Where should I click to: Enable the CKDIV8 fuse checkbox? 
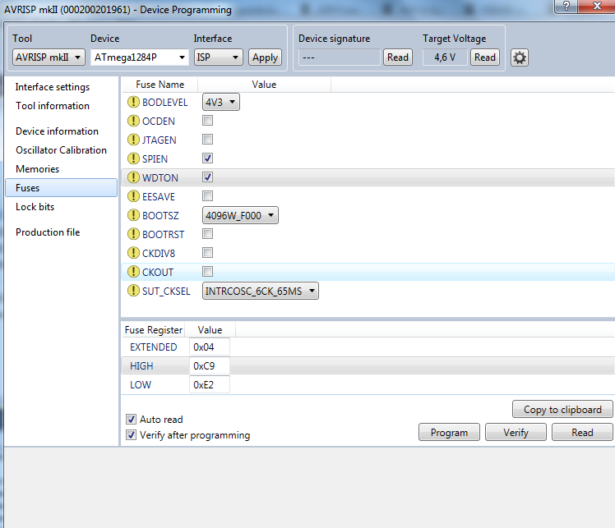(207, 252)
